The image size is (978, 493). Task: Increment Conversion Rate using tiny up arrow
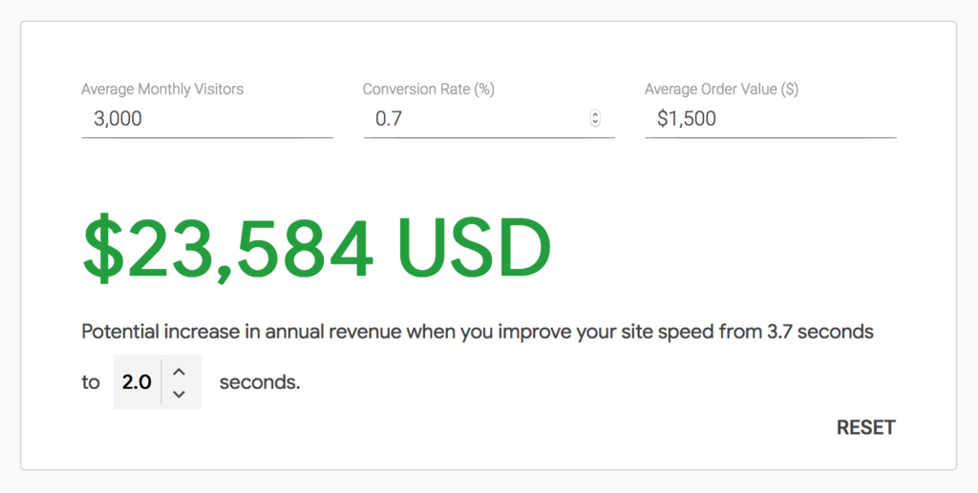596,114
